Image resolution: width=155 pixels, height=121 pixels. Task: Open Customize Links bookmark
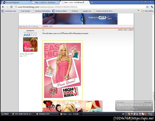pyautogui.click(x=9, y=11)
